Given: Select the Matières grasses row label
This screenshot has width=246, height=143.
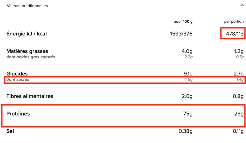Looking at the screenshot, I should pos(27,51).
